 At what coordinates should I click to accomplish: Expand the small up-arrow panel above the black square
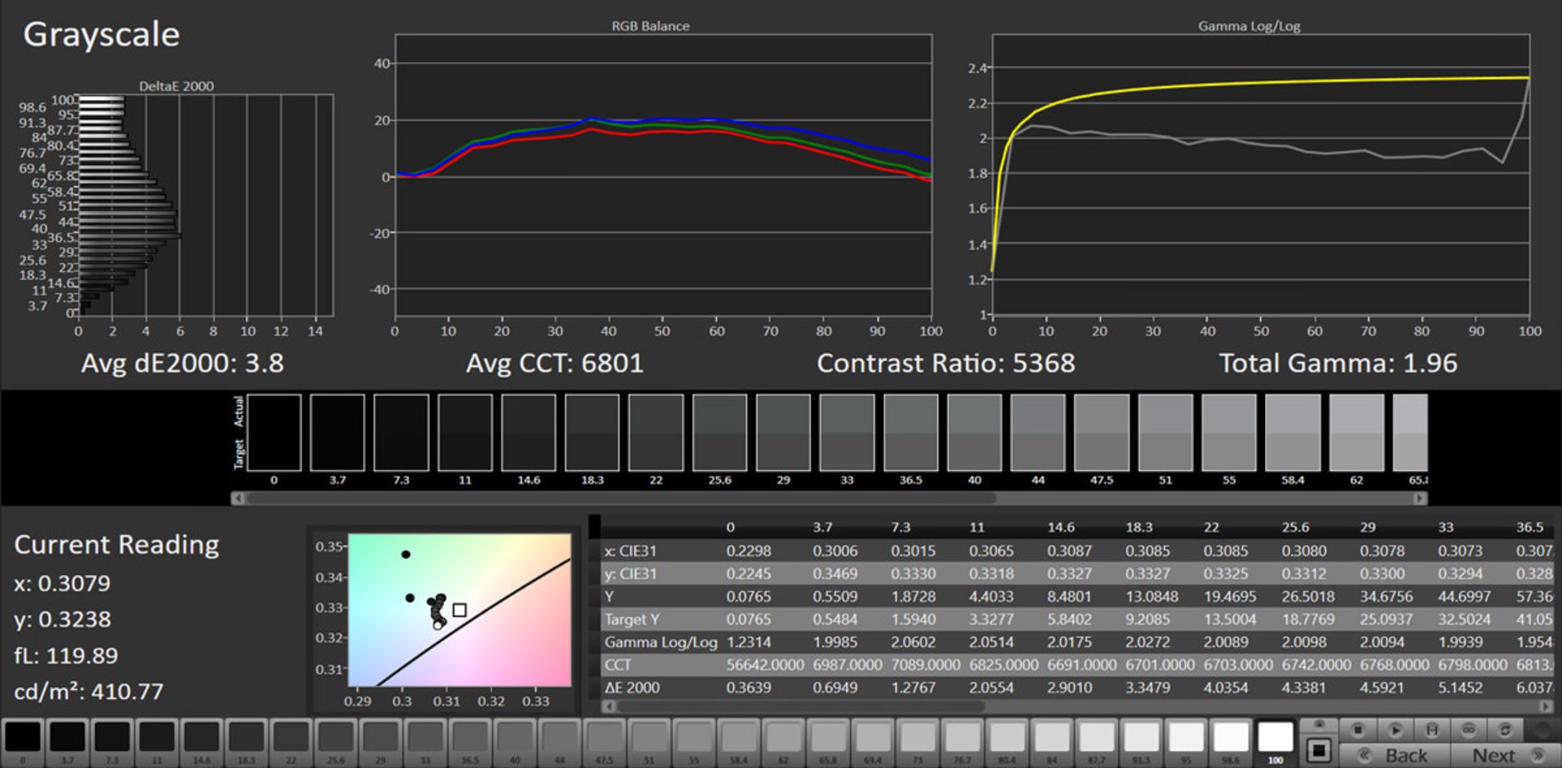click(1319, 724)
